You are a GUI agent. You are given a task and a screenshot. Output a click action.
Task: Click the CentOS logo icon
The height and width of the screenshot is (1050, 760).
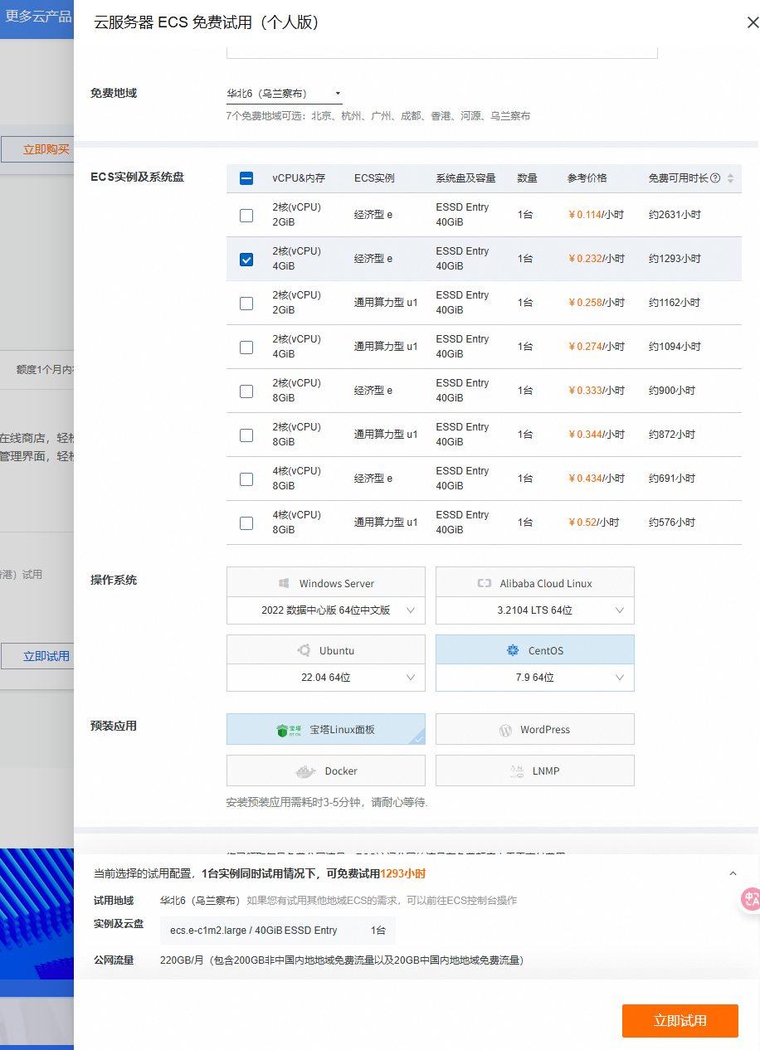[513, 650]
